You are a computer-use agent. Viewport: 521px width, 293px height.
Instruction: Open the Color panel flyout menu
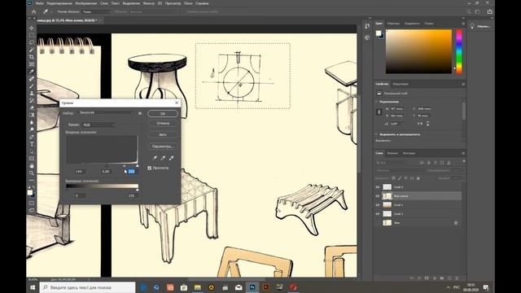[x=463, y=24]
